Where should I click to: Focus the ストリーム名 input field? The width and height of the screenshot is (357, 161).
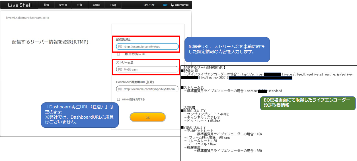[147, 69]
